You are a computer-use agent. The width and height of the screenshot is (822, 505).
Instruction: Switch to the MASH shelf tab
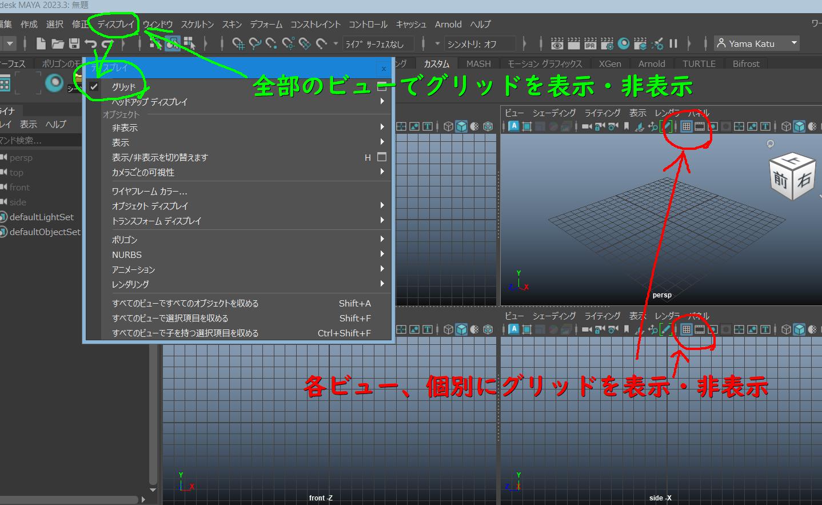[x=478, y=63]
